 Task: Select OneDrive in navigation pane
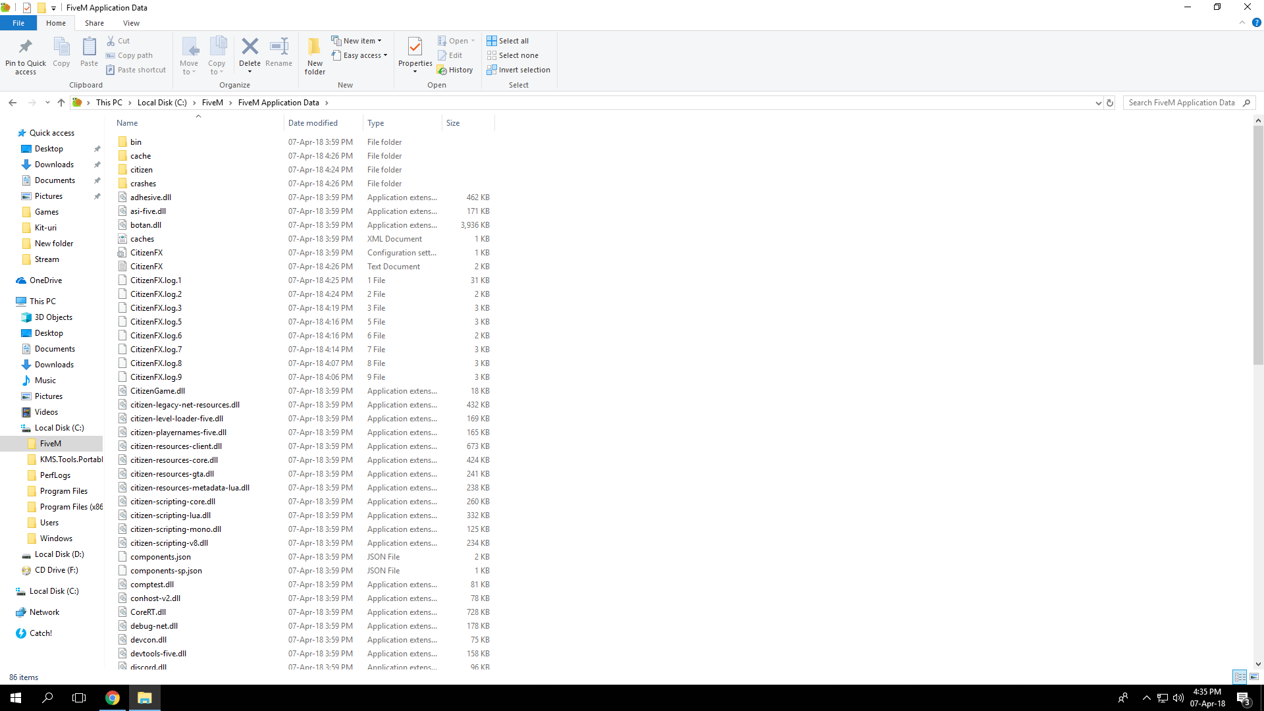pyautogui.click(x=45, y=280)
